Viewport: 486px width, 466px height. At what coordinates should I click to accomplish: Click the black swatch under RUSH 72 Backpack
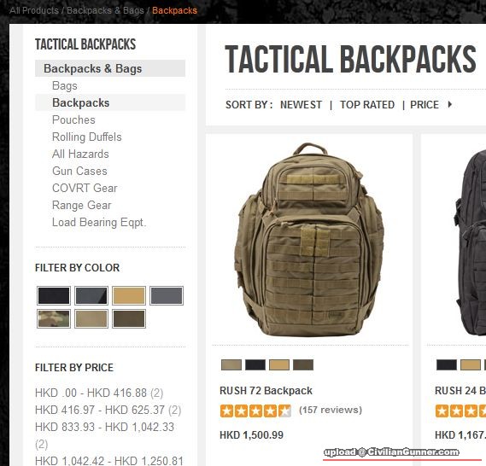pyautogui.click(x=255, y=364)
